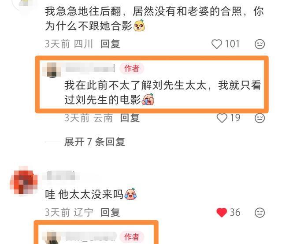The width and height of the screenshot is (282, 244).
Task: Open the blurred author username in first reply
Action: tap(89, 69)
